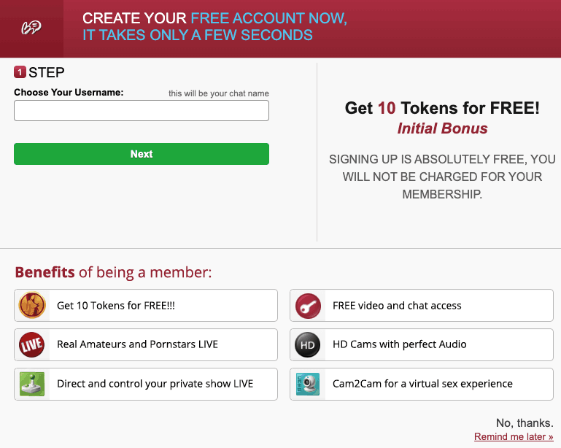Select FREE video and chat access benefit

click(x=422, y=305)
